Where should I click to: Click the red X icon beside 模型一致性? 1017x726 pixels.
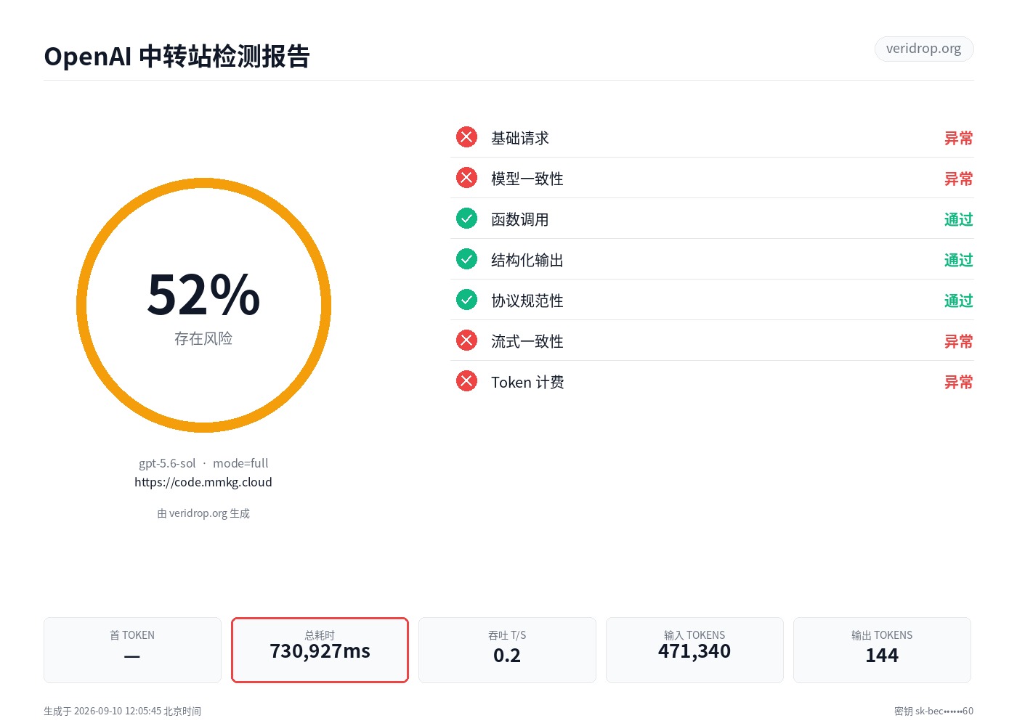coord(466,178)
